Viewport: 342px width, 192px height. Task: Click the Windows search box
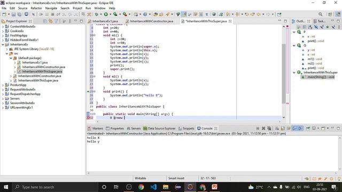click(55, 187)
